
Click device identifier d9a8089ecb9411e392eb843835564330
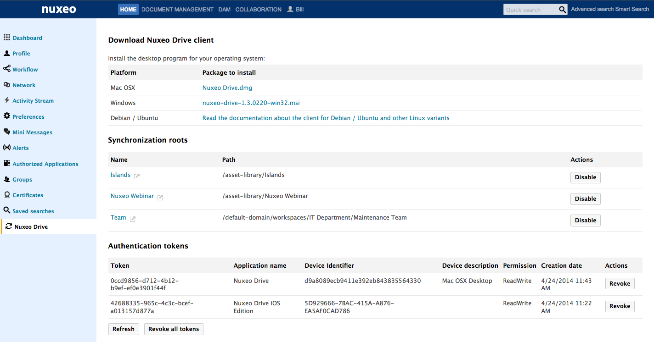pos(363,281)
